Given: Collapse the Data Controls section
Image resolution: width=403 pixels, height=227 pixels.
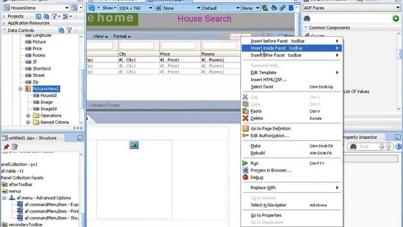Looking at the screenshot, I should 4,30.
